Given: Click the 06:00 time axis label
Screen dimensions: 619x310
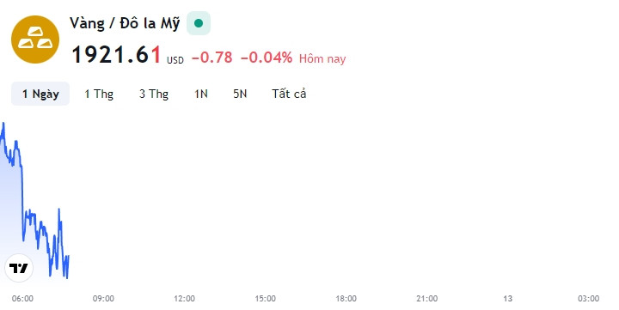Looking at the screenshot, I should pos(22,299).
